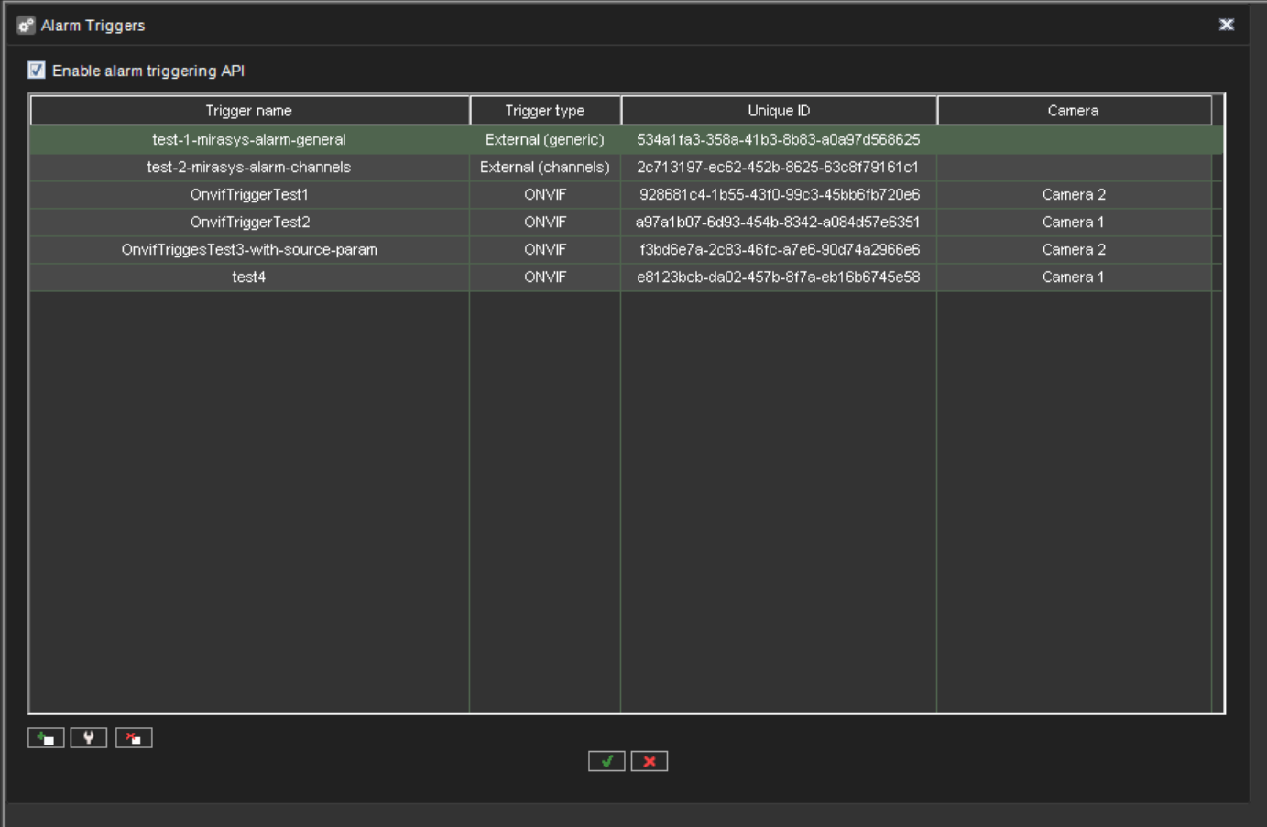Select the OnvifTriggerTest2 trigger

coord(249,222)
